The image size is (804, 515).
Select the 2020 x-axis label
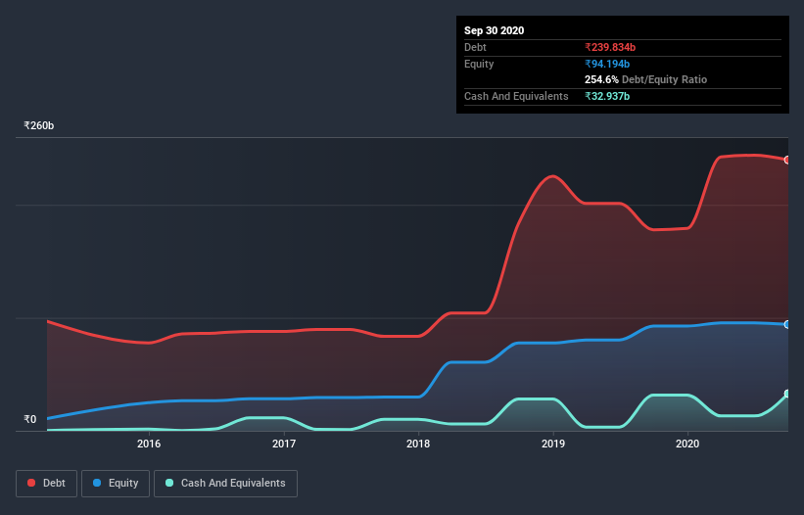coord(687,444)
